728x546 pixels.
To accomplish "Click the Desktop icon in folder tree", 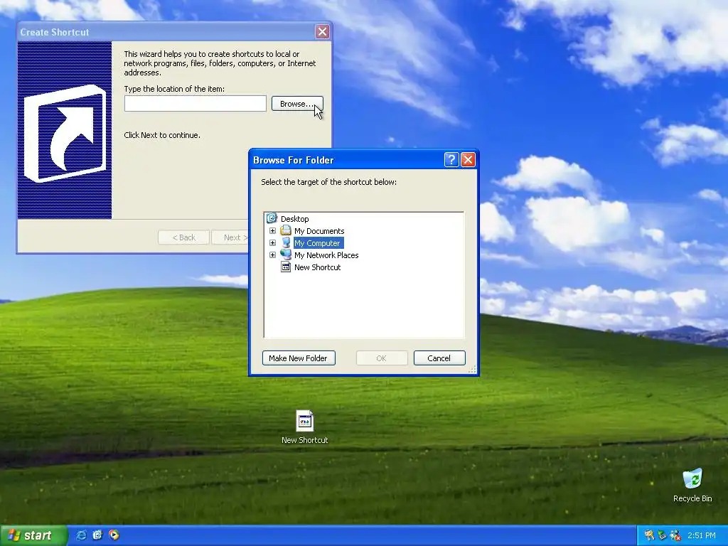I will point(272,218).
